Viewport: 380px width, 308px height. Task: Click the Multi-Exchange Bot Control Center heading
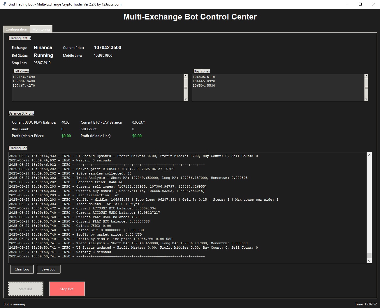(190, 17)
